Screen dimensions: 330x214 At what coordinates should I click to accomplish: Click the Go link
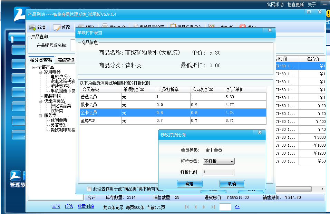point(237,207)
